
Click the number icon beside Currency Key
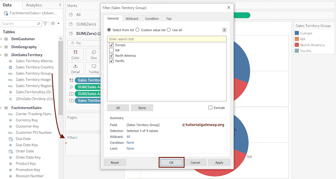click(10, 120)
